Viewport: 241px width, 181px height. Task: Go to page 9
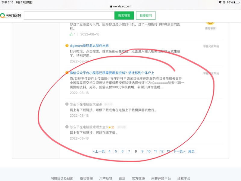point(142,151)
